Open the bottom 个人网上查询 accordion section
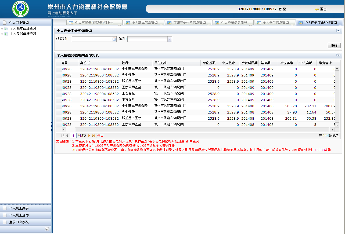The height and width of the screenshot is (234, 345). 26,215
